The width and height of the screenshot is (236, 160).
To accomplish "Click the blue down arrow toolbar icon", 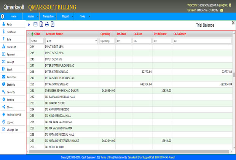I will coord(29,24).
